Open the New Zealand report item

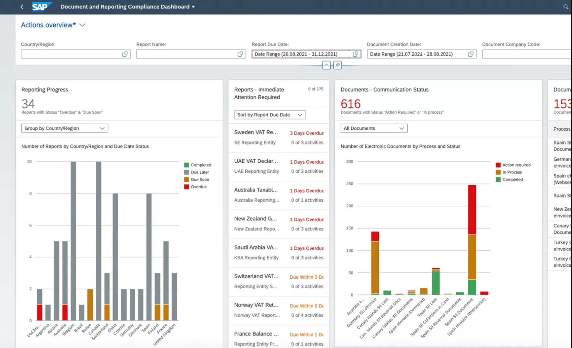click(x=279, y=224)
